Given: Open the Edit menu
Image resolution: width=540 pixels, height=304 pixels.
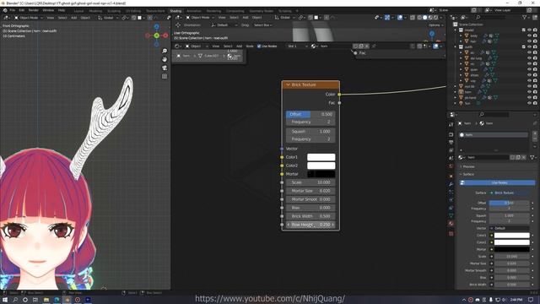Looking at the screenshot, I should point(22,10).
